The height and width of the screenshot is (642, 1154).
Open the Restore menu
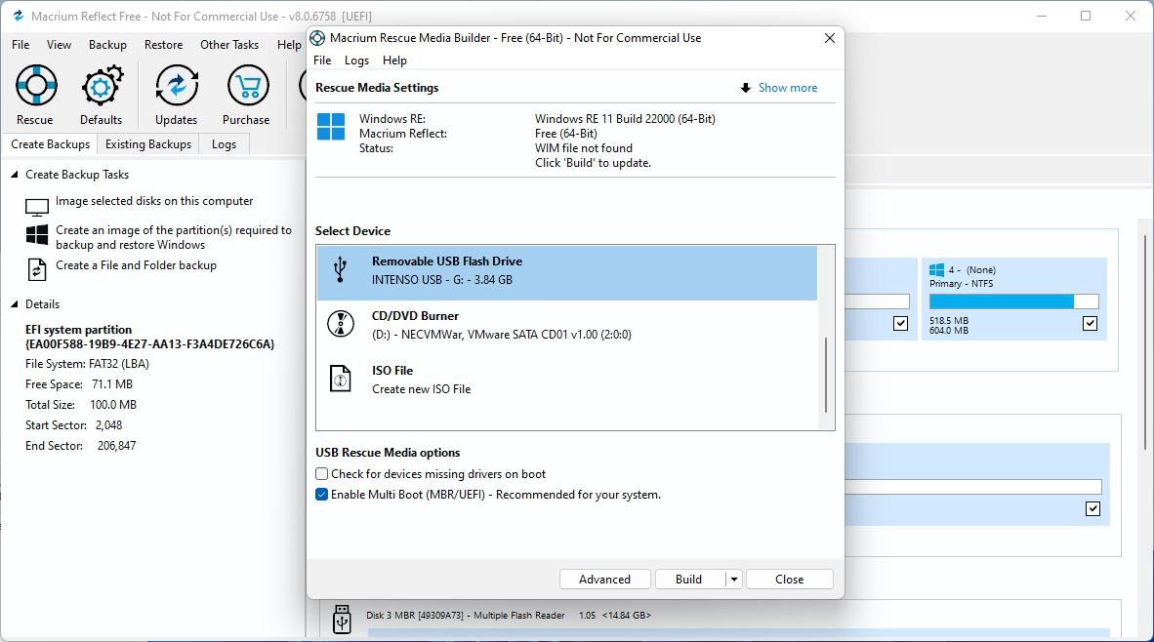point(163,45)
